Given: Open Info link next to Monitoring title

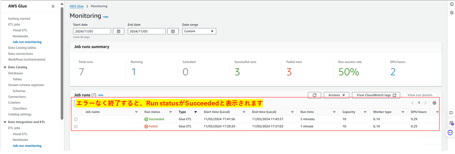Looking at the screenshot, I should [x=106, y=17].
